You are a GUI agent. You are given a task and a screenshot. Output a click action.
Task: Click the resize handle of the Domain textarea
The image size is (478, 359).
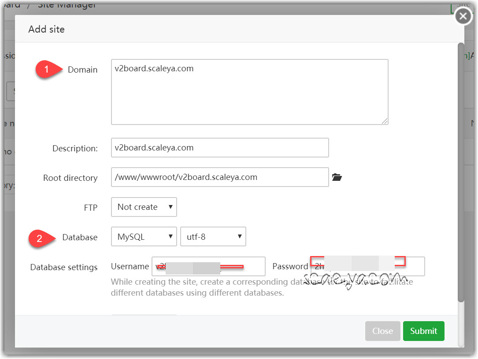click(385, 121)
